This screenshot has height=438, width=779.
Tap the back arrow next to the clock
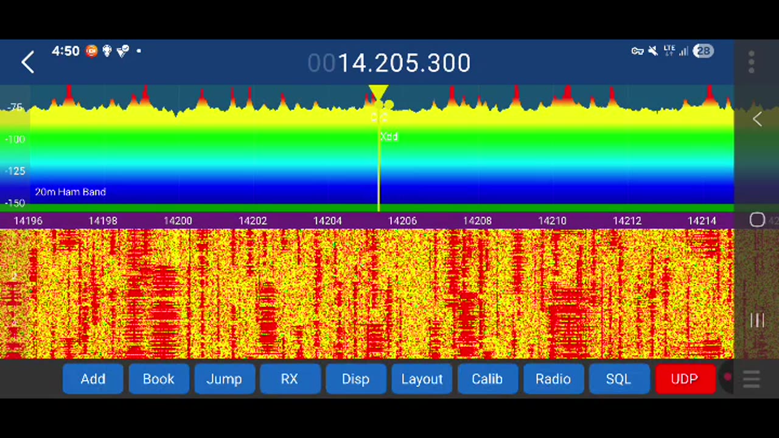pos(28,62)
